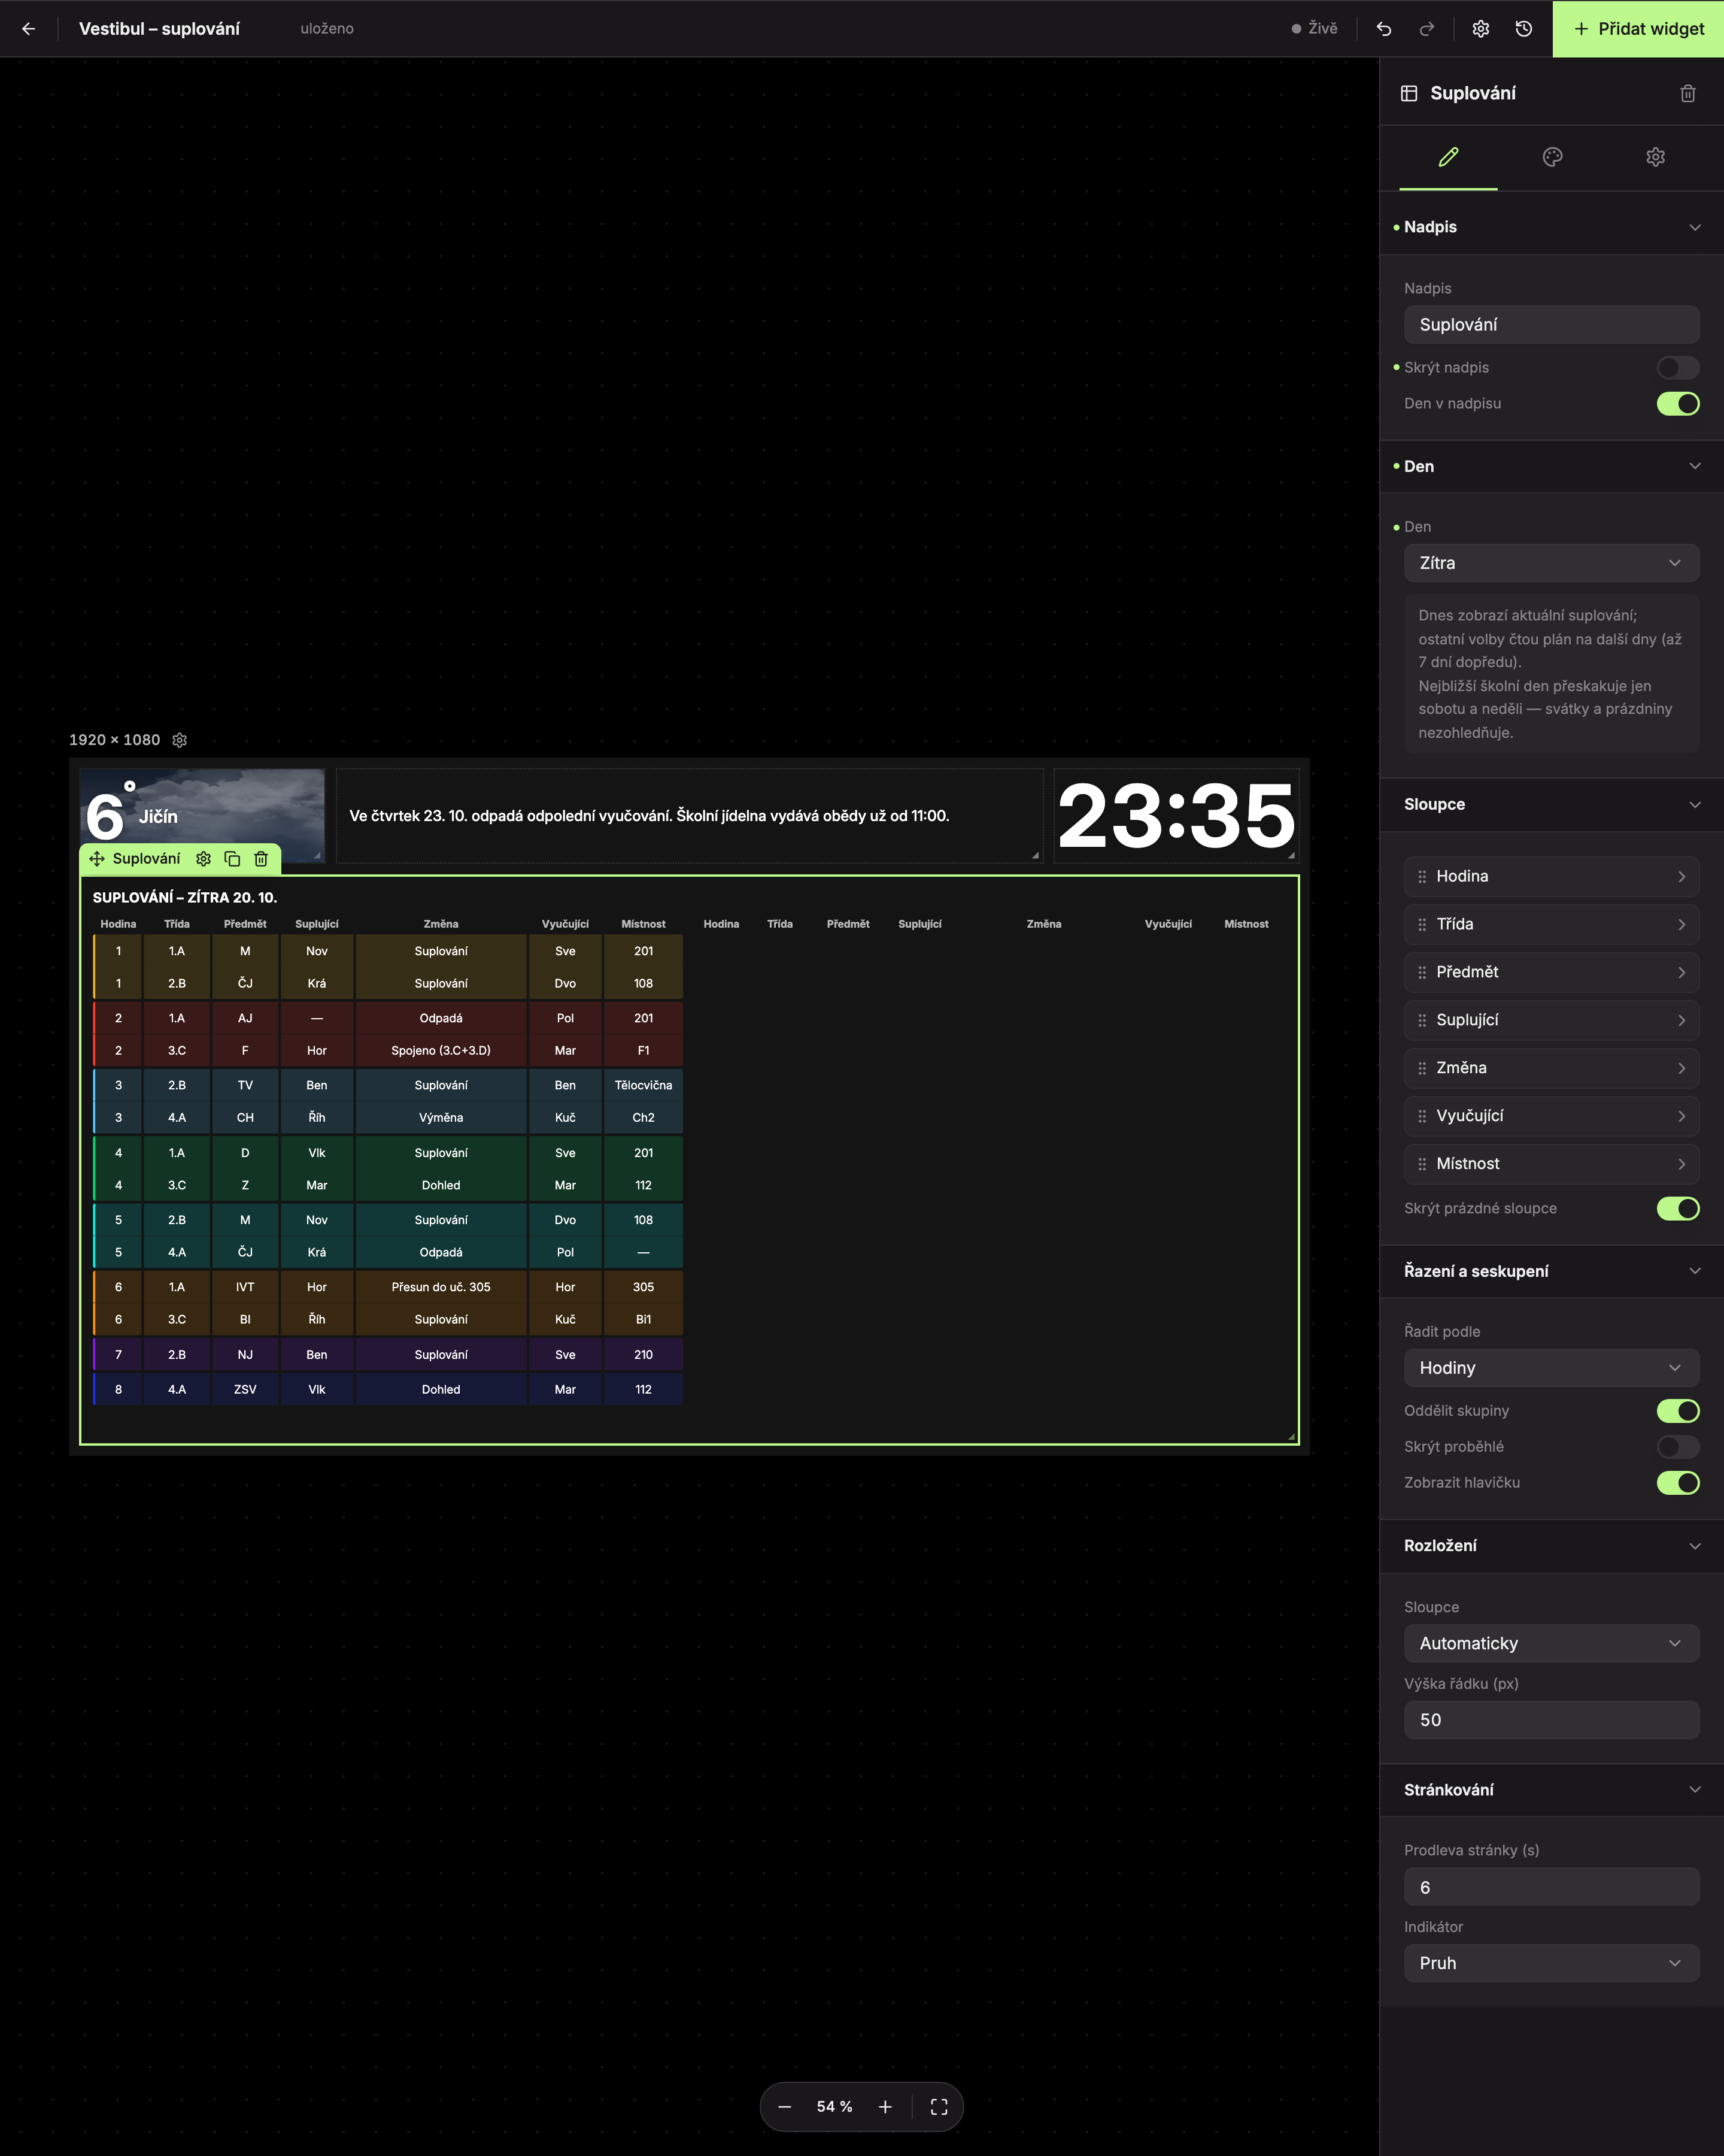This screenshot has height=2156, width=1724.
Task: Open version history clock icon
Action: click(x=1524, y=29)
